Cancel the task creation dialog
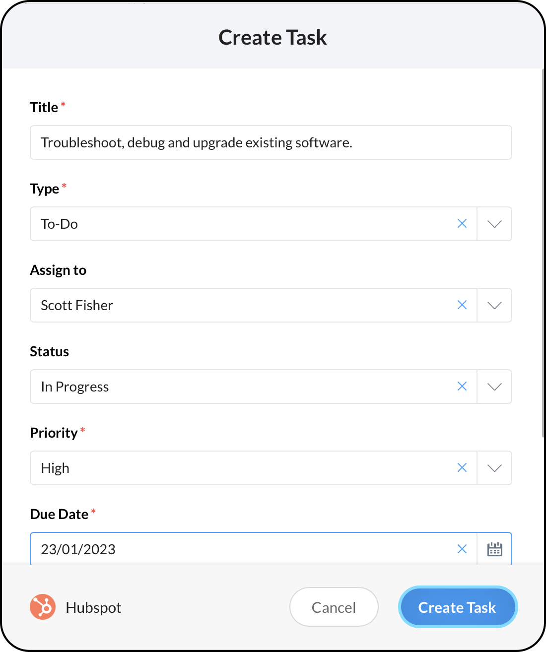This screenshot has height=652, width=546. pos(334,607)
